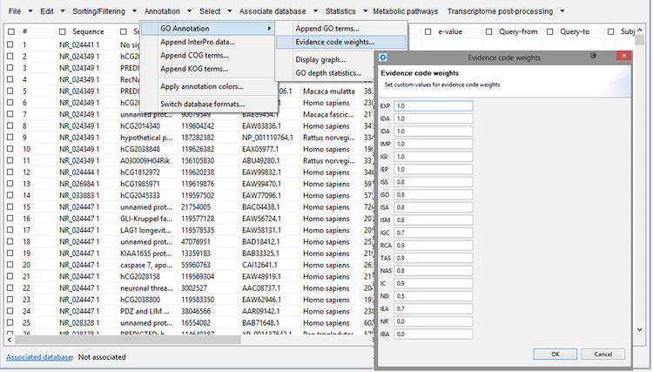Choose Append GO terms menu entry

pos(327,29)
